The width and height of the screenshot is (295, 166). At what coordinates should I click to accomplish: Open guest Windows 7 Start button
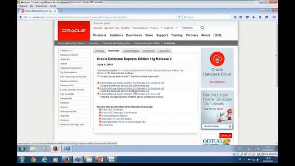(x=22, y=149)
